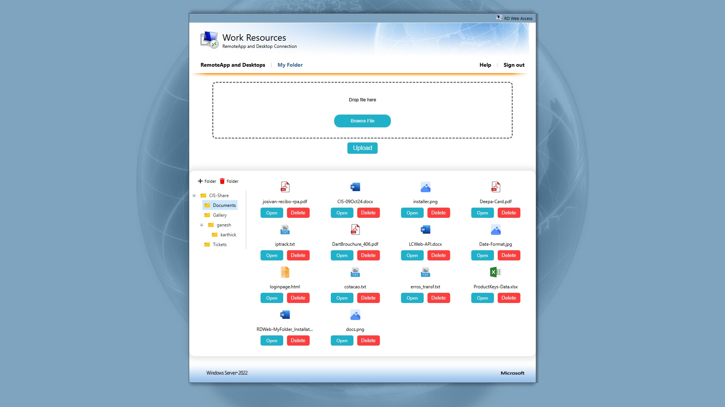Delete DartBrouchure_406.pdf
Screen dimensions: 725x407
tap(369, 256)
